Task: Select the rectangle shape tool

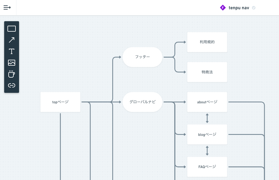Action: (x=12, y=29)
